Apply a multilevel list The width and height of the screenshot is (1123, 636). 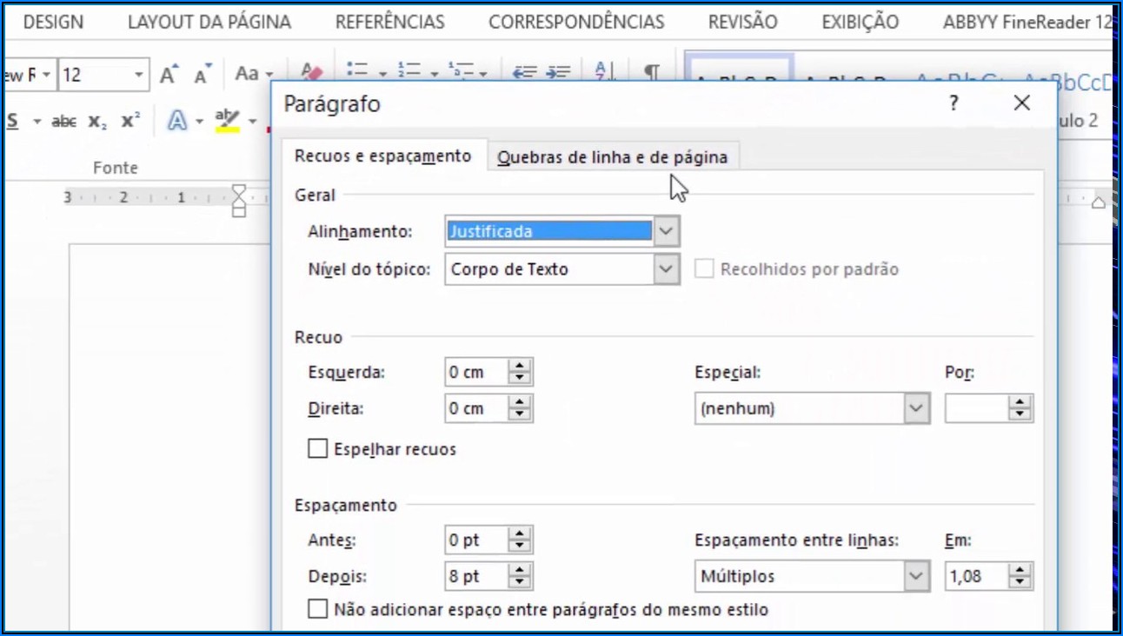(460, 72)
